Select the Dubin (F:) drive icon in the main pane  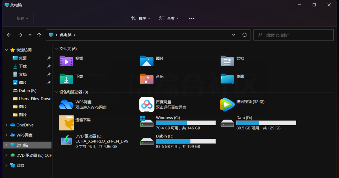pos(147,142)
